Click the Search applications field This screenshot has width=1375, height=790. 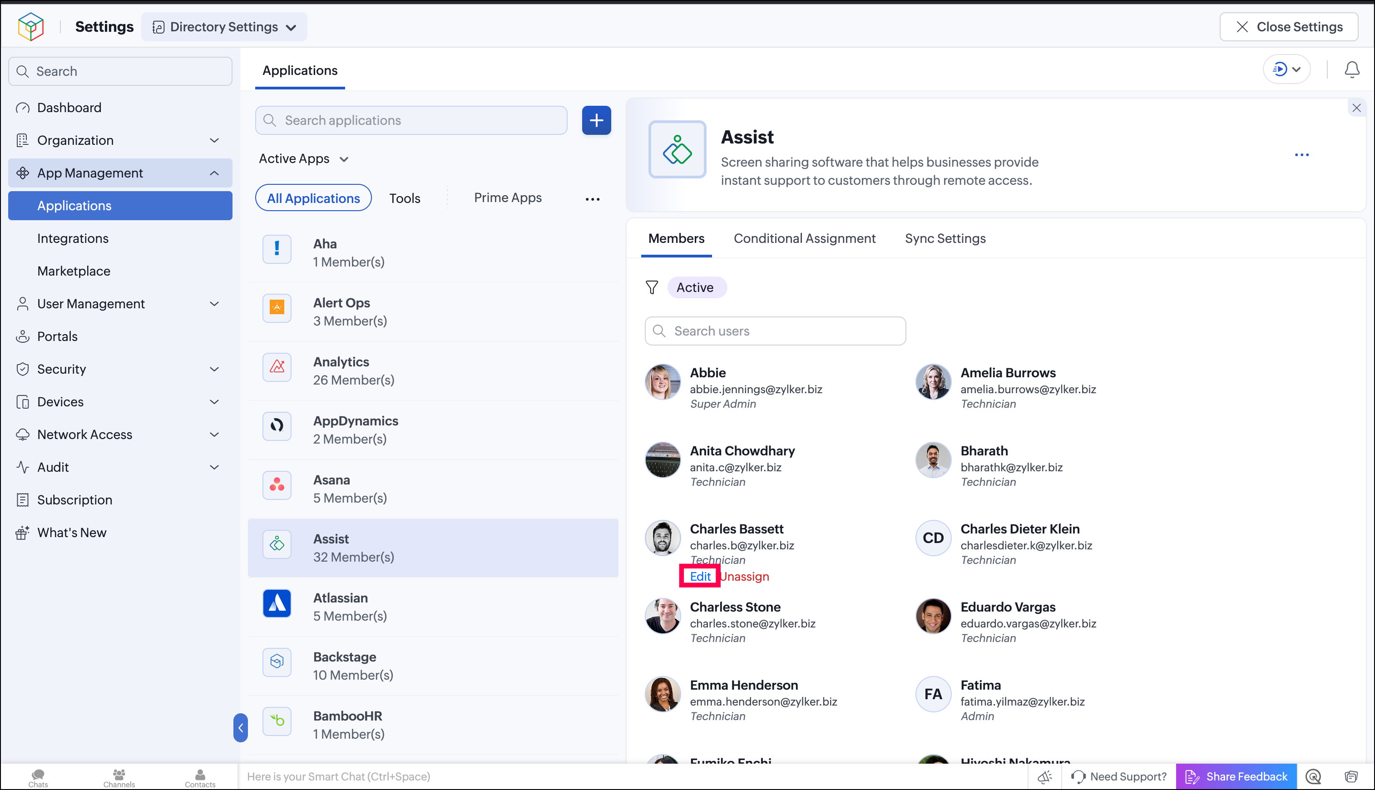pos(411,120)
